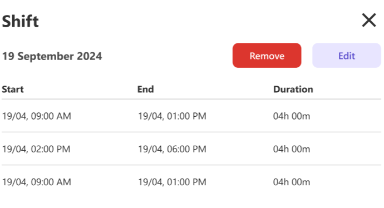Click the day number 19 in the date heading

click(8, 56)
